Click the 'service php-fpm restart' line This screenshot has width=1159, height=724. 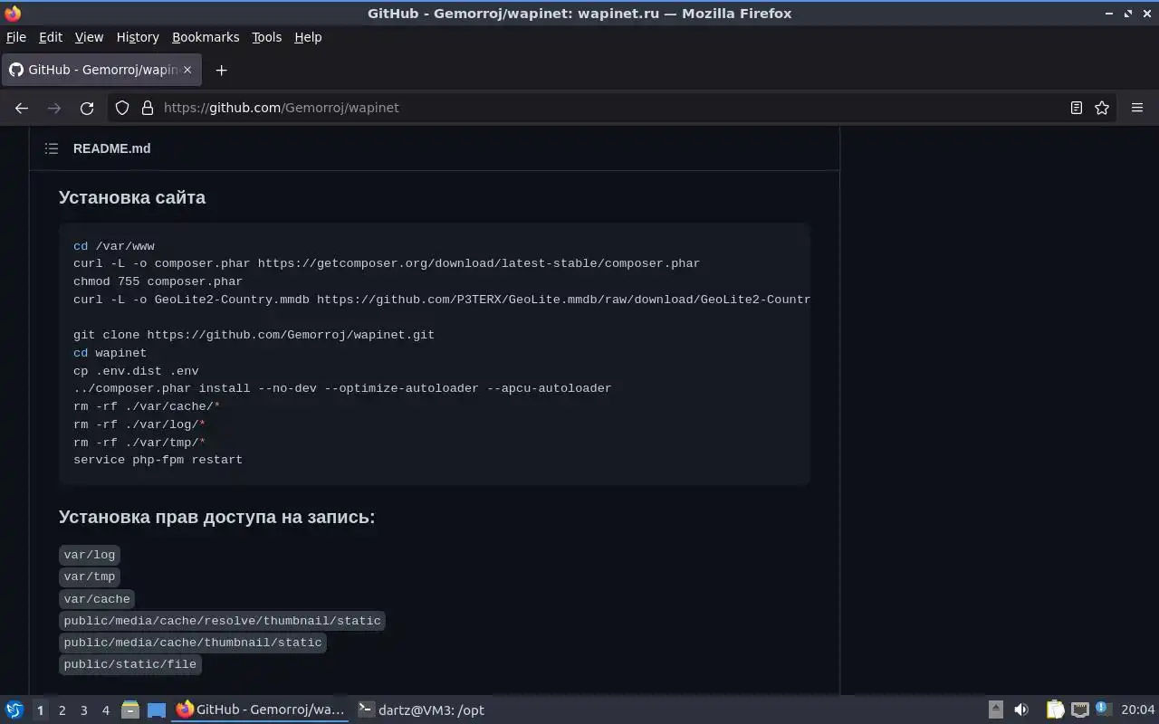pos(158,460)
